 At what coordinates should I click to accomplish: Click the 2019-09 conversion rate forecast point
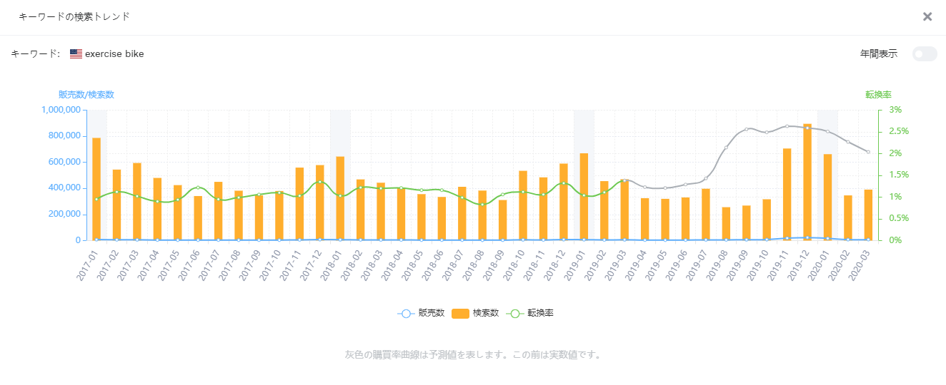click(x=747, y=129)
